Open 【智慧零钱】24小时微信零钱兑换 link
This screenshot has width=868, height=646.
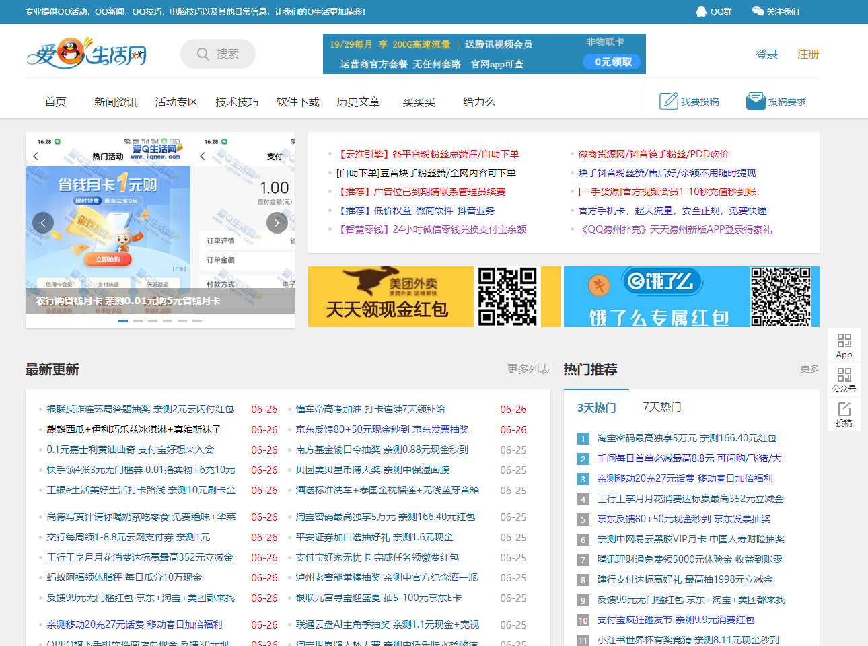click(x=431, y=229)
